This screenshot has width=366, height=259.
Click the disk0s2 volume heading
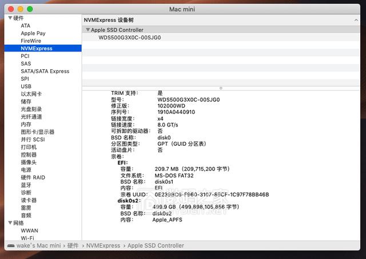pos(129,201)
